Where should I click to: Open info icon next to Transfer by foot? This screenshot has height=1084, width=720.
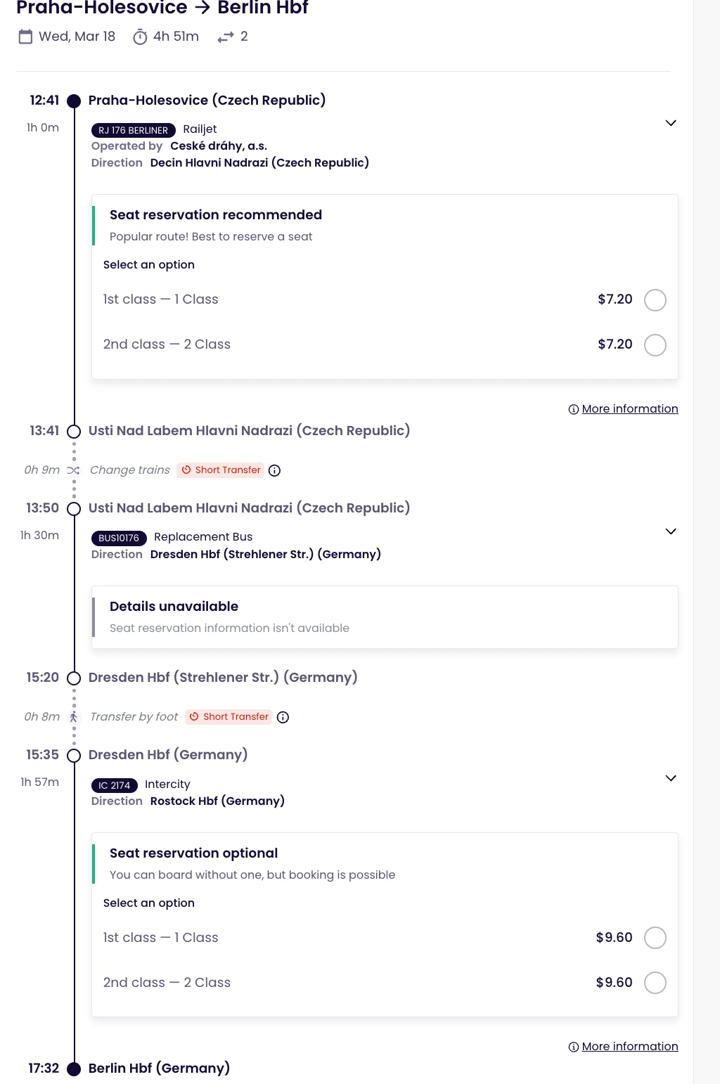pos(283,717)
